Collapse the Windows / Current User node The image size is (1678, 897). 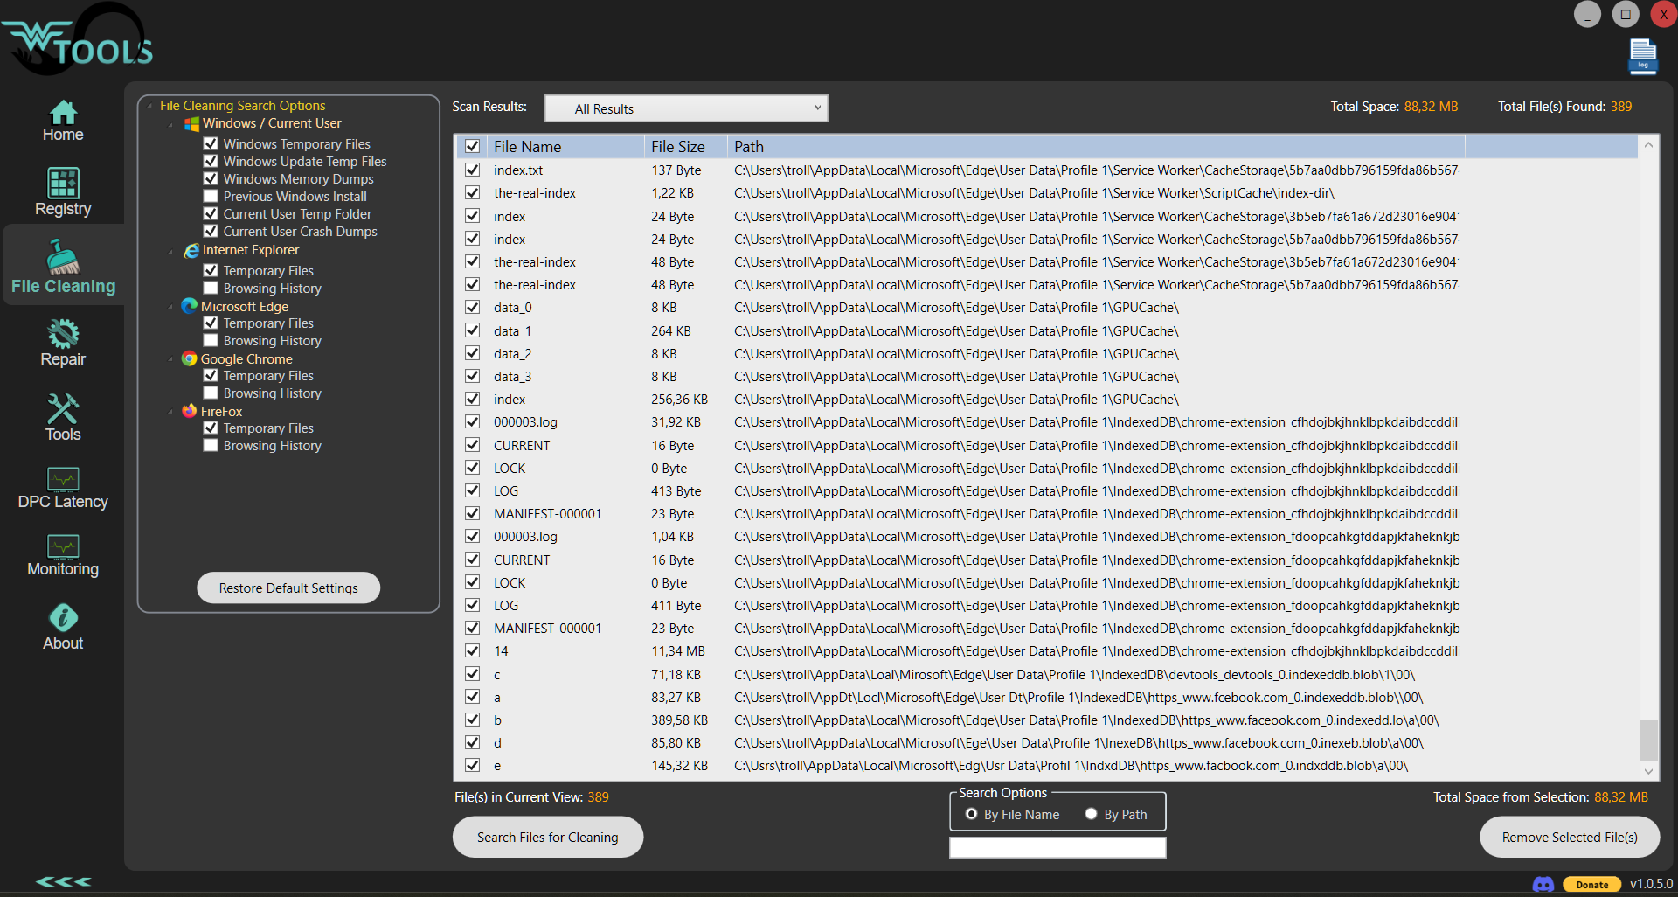click(170, 125)
